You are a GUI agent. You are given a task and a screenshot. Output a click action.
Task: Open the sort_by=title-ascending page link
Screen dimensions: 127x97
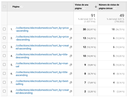coord(42,74)
